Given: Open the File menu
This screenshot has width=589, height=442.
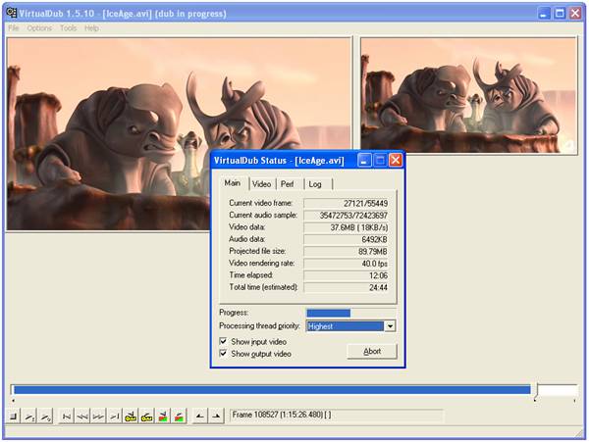Looking at the screenshot, I should (x=13, y=28).
